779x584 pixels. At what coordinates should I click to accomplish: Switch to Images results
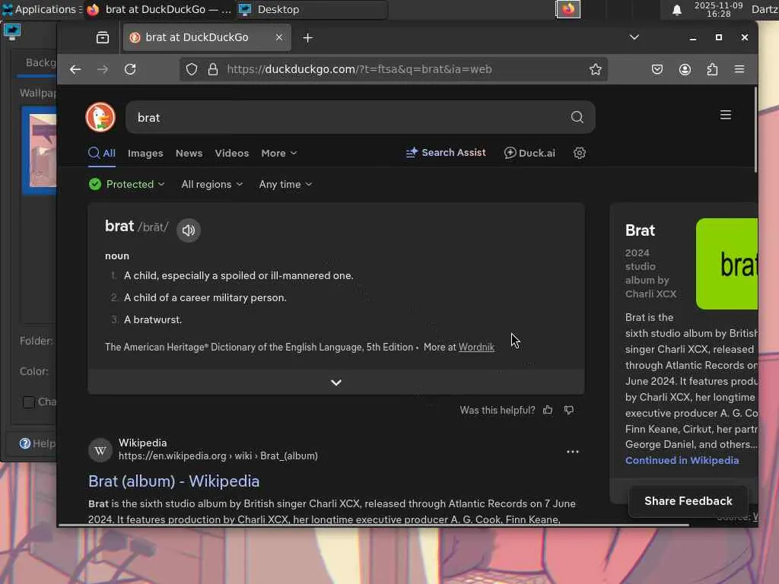pyautogui.click(x=145, y=154)
